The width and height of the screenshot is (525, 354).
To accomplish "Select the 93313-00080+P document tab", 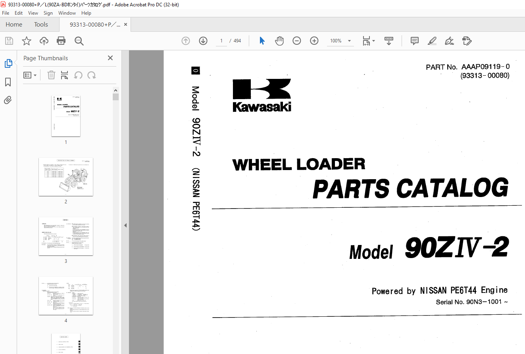I will tap(95, 24).
